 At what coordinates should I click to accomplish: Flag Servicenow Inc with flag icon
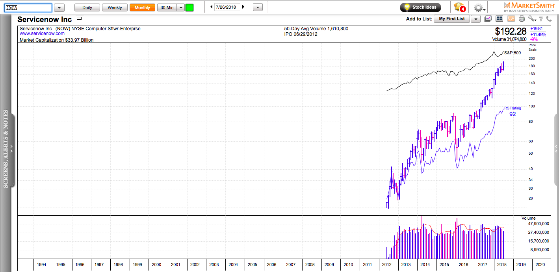tap(79, 19)
